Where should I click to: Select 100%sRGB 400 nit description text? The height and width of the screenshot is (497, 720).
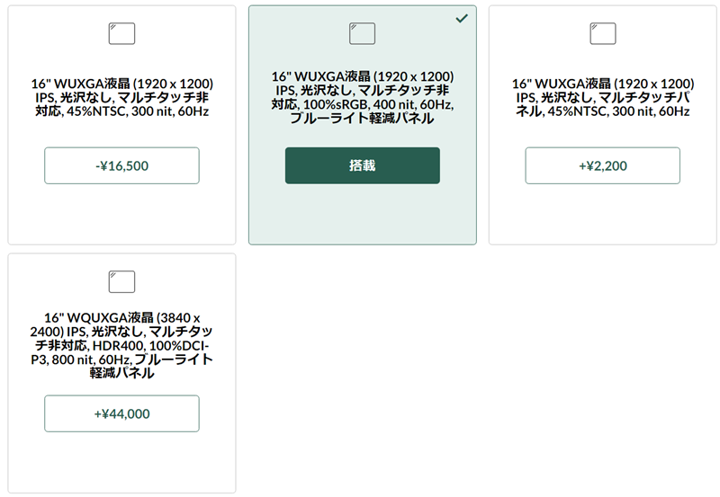pos(363,97)
